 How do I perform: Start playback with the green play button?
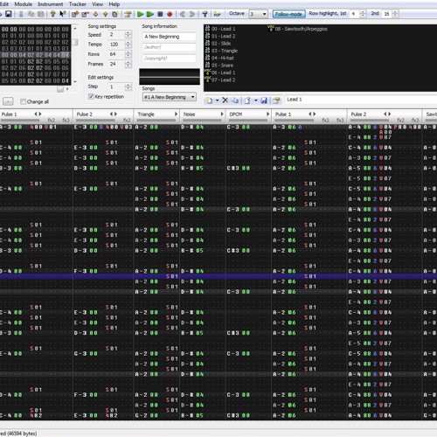click(x=140, y=14)
